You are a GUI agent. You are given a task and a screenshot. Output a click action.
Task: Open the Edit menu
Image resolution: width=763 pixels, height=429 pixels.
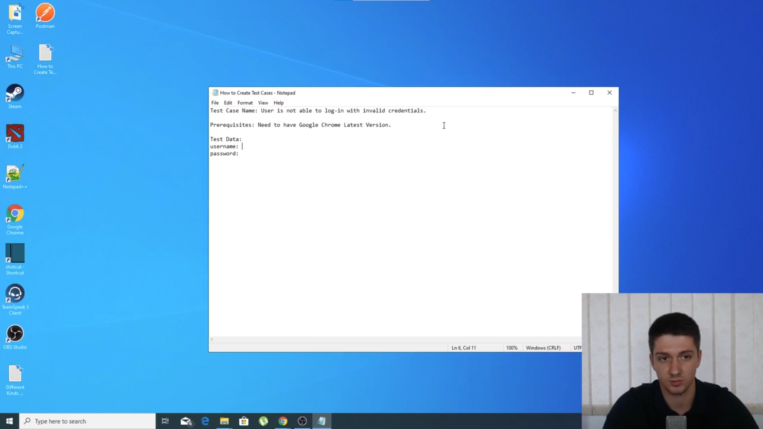pos(228,103)
